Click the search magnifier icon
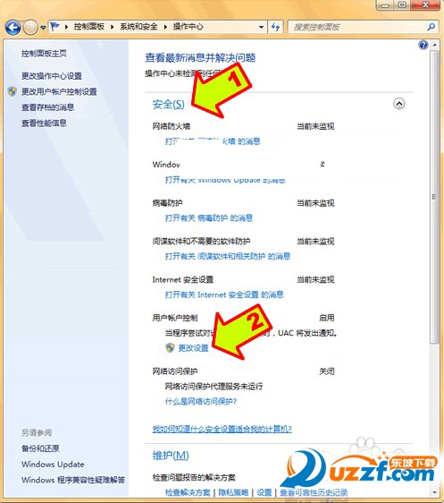The width and height of the screenshot is (444, 503). [431, 27]
